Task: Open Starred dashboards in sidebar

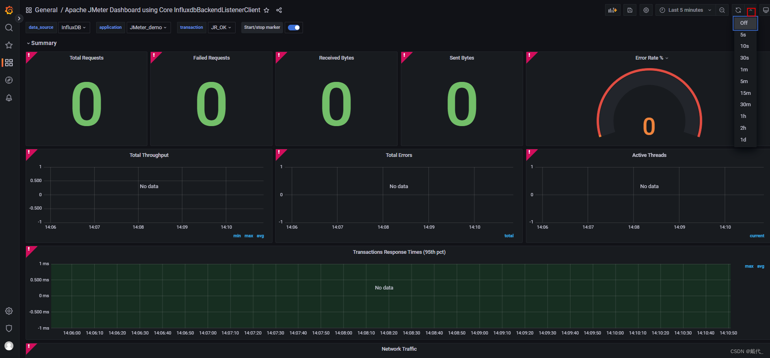Action: coord(9,45)
